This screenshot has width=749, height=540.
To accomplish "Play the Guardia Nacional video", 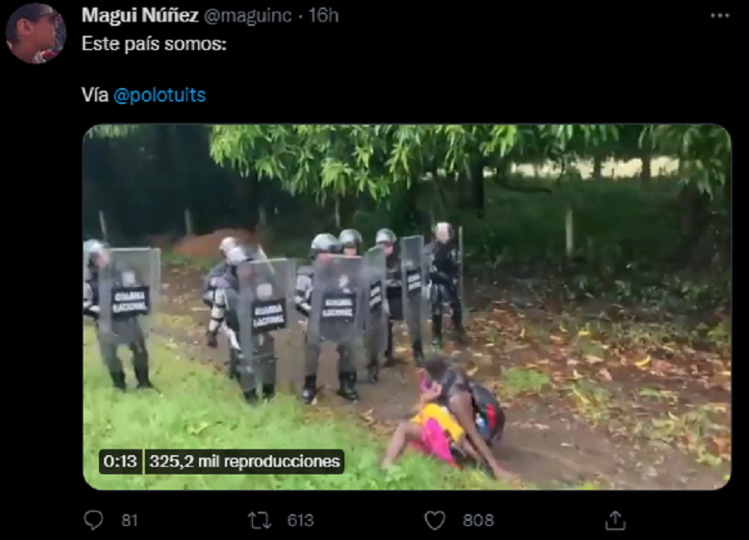I will coord(407,307).
